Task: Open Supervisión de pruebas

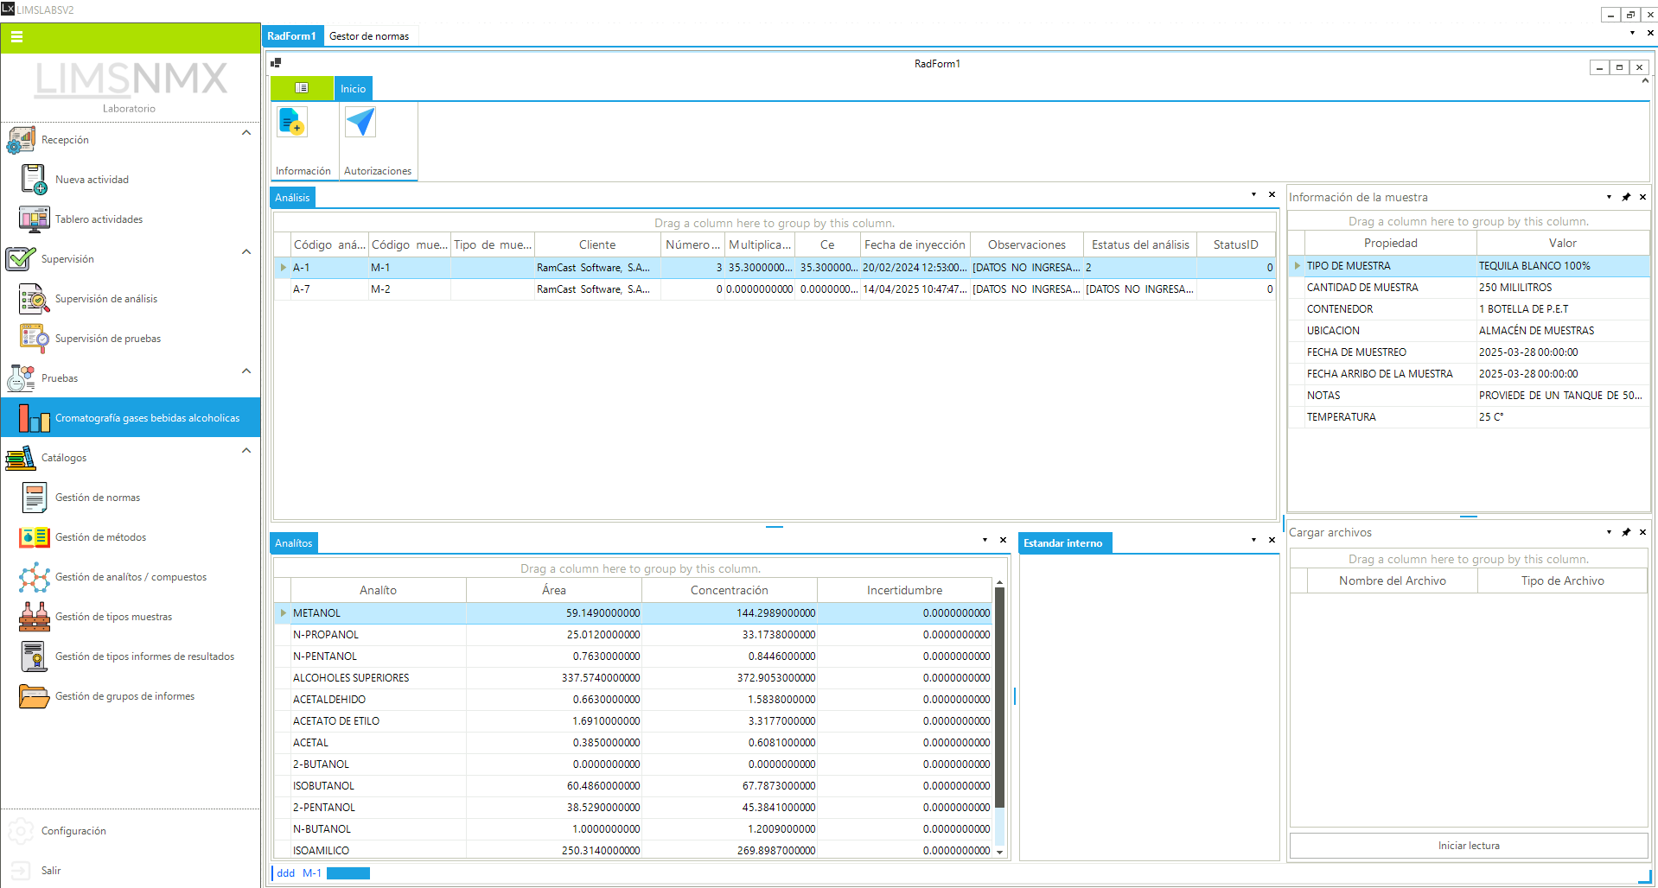Action: click(x=107, y=338)
